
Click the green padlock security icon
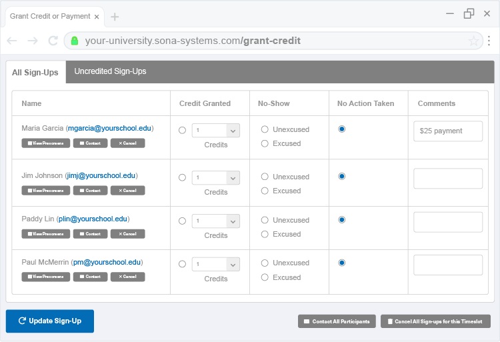click(75, 41)
